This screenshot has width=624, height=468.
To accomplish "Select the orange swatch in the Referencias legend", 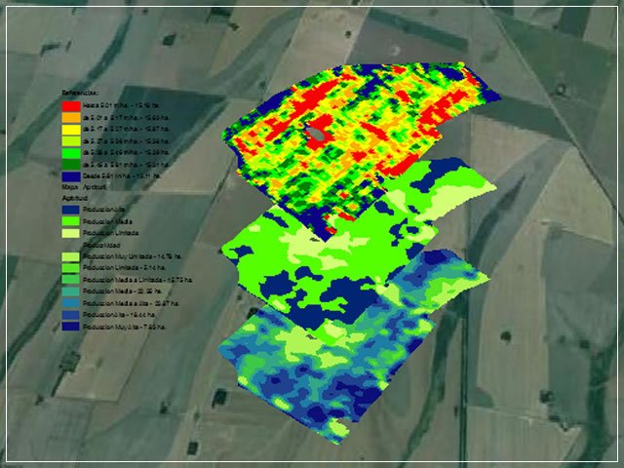I will [x=69, y=117].
